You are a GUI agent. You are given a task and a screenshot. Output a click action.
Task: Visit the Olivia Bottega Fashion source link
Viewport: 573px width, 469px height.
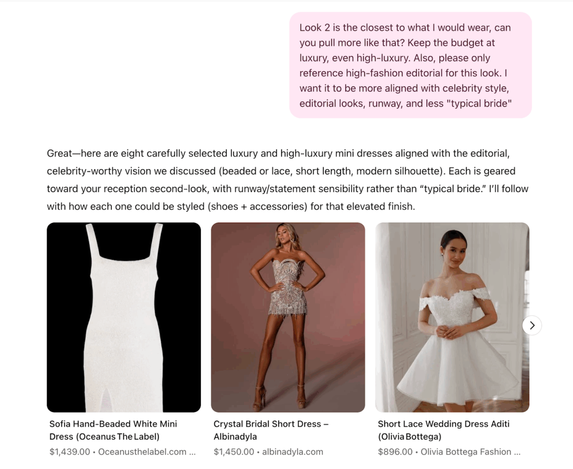click(466, 452)
